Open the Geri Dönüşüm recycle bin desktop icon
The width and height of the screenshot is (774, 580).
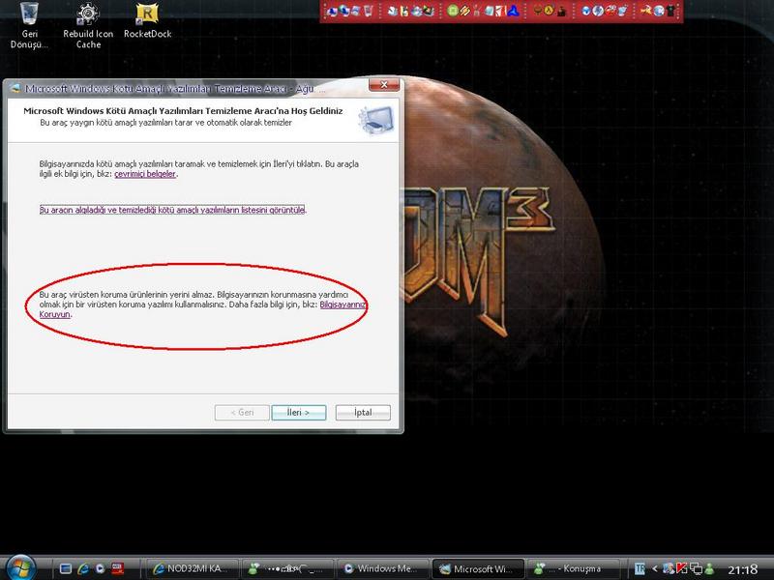tap(30, 25)
